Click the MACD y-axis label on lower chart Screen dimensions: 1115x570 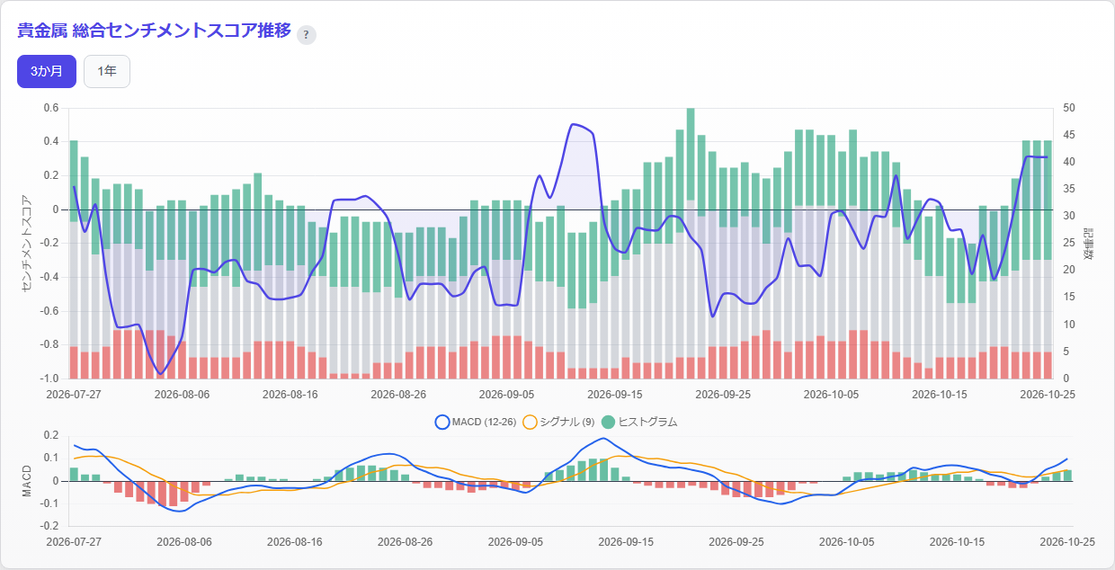point(26,481)
